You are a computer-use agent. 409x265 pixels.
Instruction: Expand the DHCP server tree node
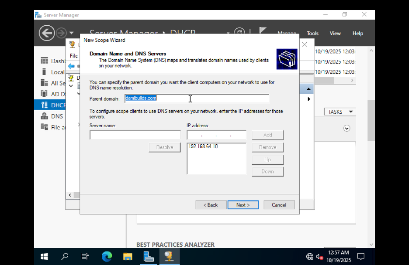pyautogui.click(x=71, y=86)
